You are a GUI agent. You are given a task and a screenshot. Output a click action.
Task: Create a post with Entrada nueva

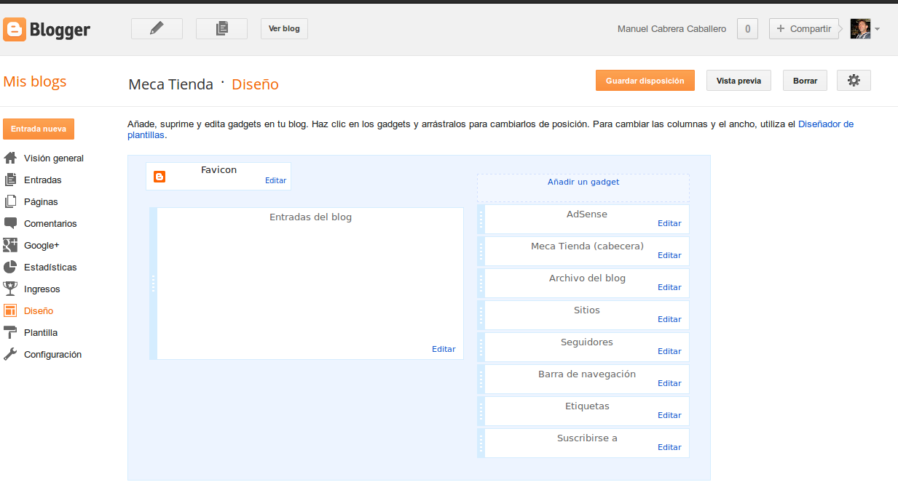coord(38,129)
